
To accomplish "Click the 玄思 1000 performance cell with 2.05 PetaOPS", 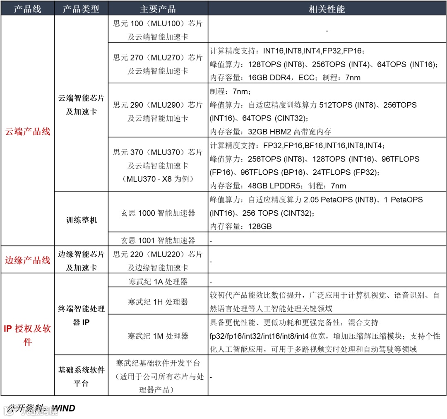I will click(x=327, y=212).
